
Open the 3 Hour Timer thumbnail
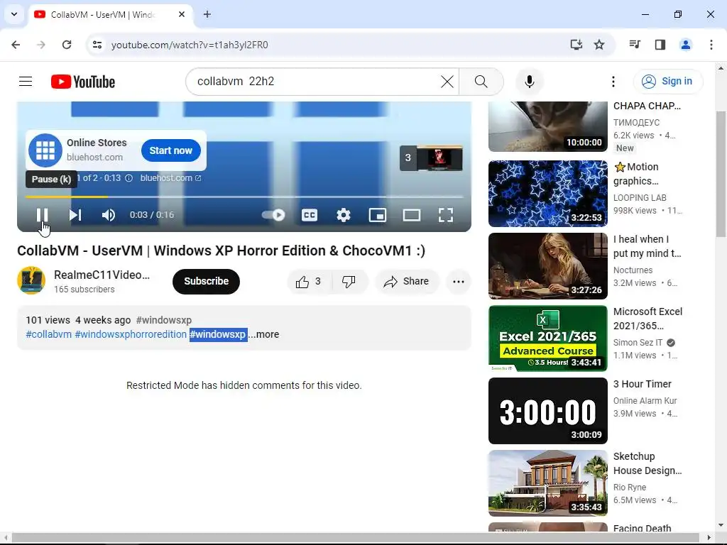(x=547, y=411)
